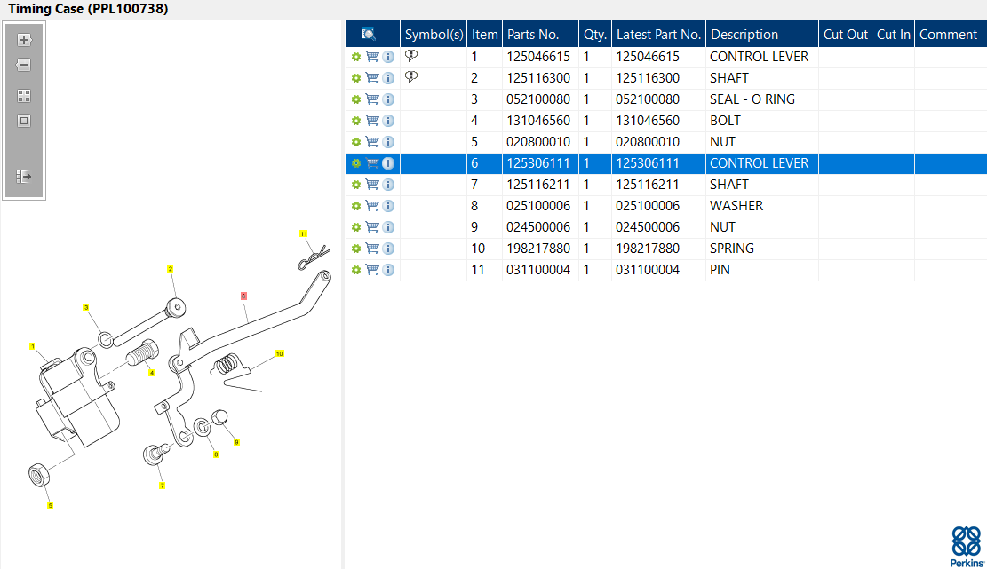
Task: Zoom in on the parts diagram
Action: [24, 40]
